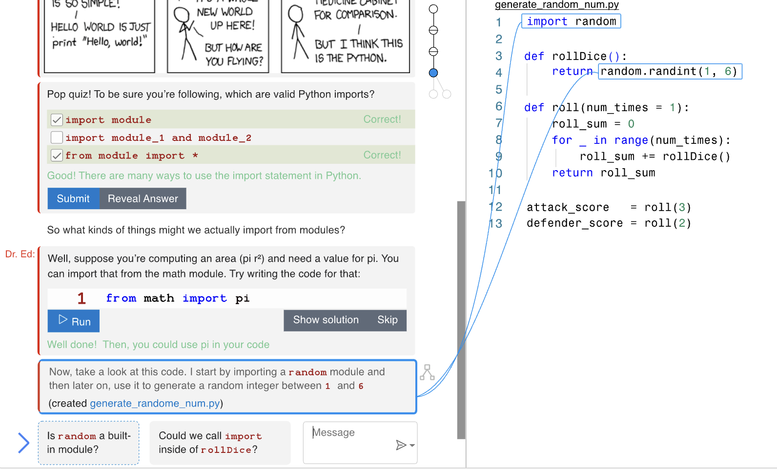Choose suggestion 'Is random a built-in module?'
Viewport: 777px width, 469px height.
coord(89,443)
